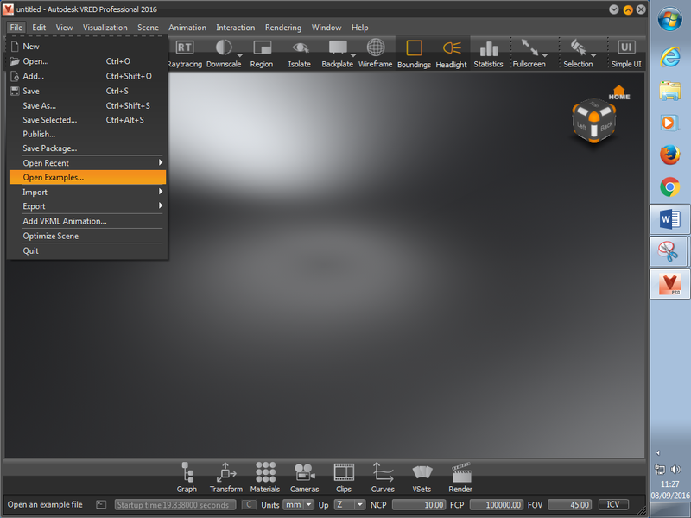The image size is (691, 518).
Task: Click the FOV value field
Action: [569, 504]
